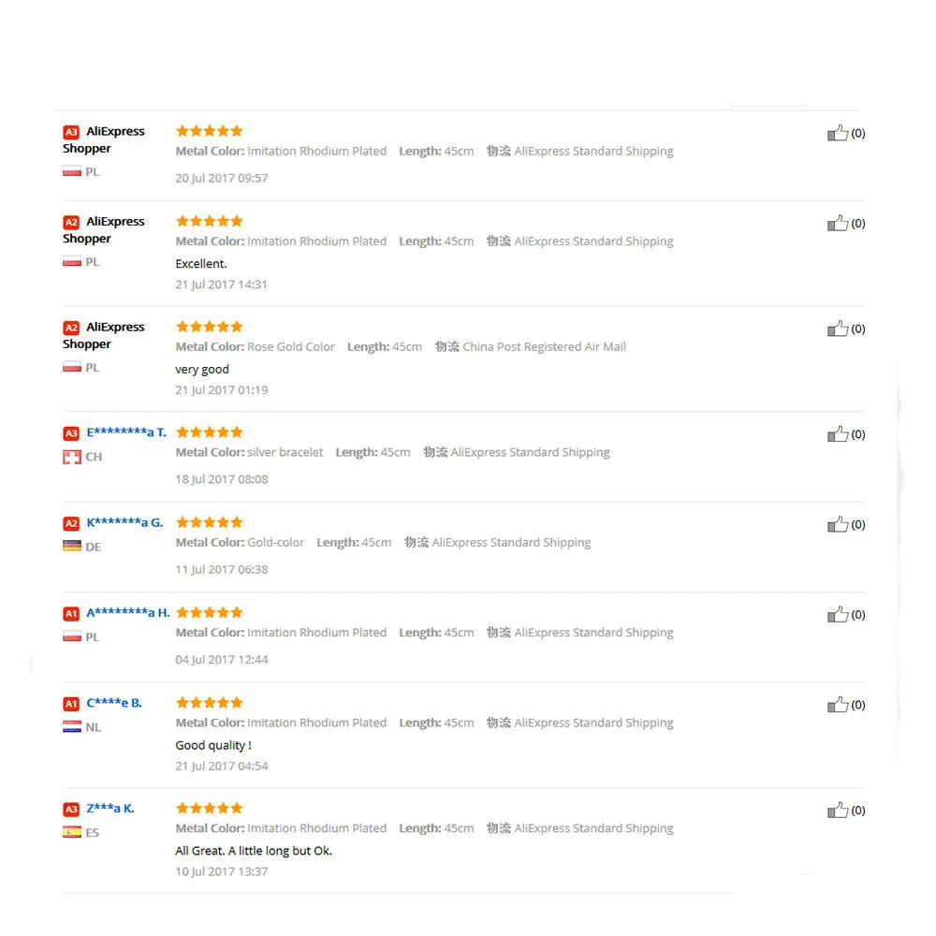Open K*******a G. profile link
936x936 pixels.
124,522
